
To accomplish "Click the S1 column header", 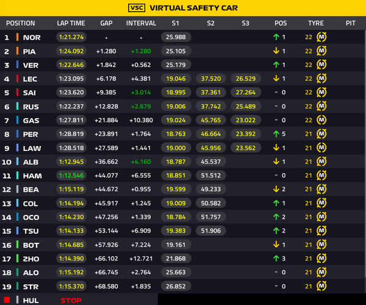I will (175, 23).
